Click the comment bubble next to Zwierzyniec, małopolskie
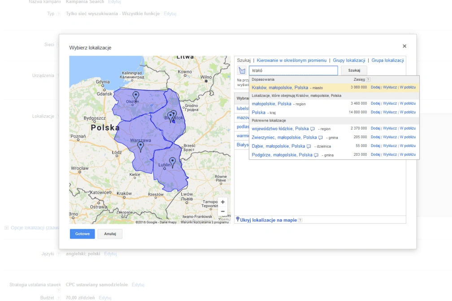The image size is (452, 301). [x=320, y=137]
